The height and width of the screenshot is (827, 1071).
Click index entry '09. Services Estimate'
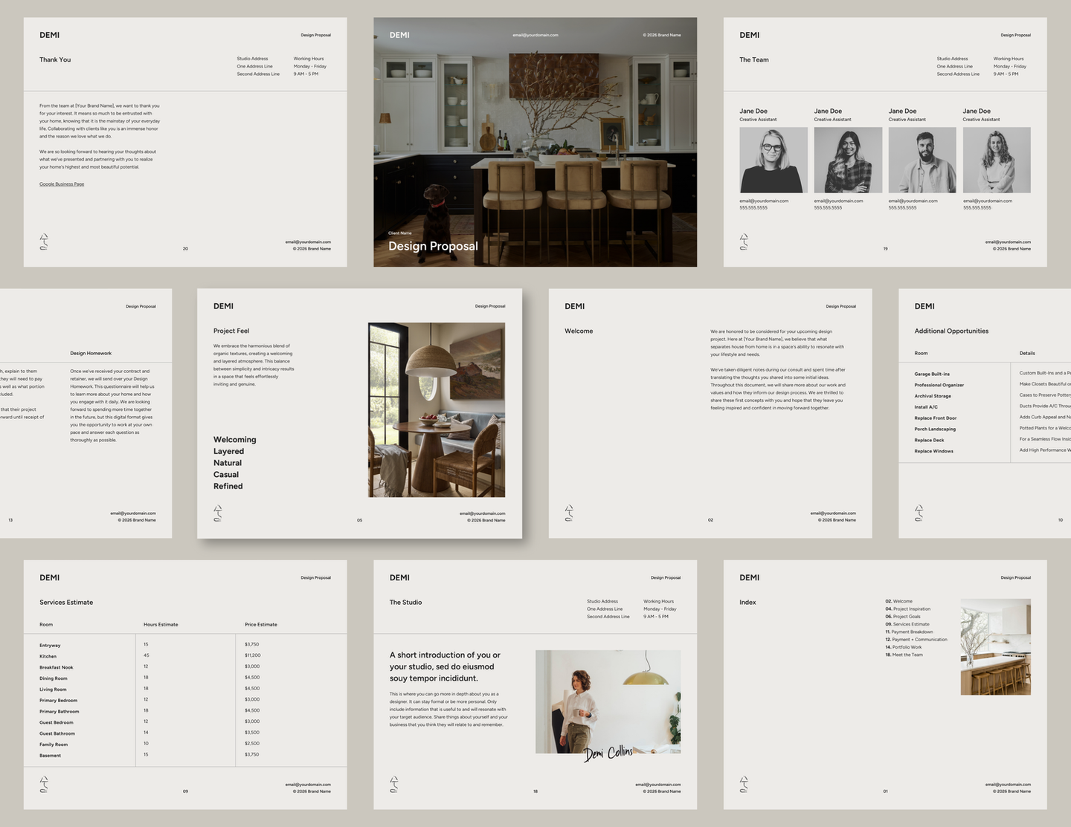(907, 624)
